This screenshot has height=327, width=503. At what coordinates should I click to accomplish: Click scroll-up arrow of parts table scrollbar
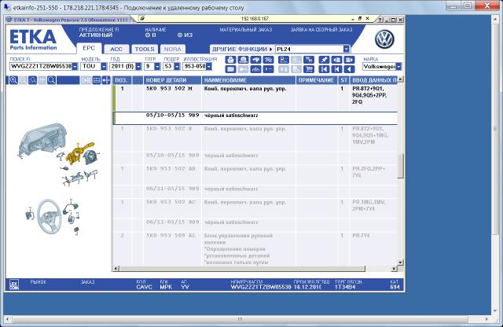coord(400,79)
